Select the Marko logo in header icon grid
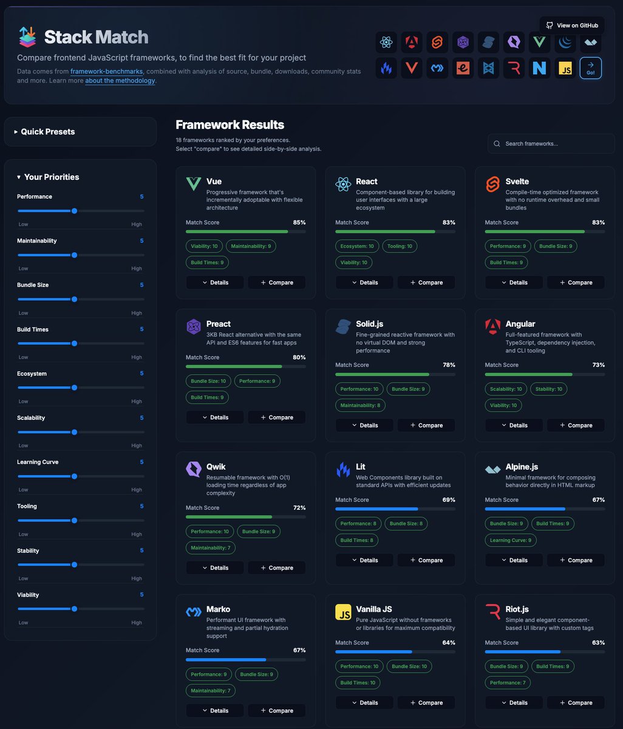This screenshot has height=729, width=623. [437, 67]
